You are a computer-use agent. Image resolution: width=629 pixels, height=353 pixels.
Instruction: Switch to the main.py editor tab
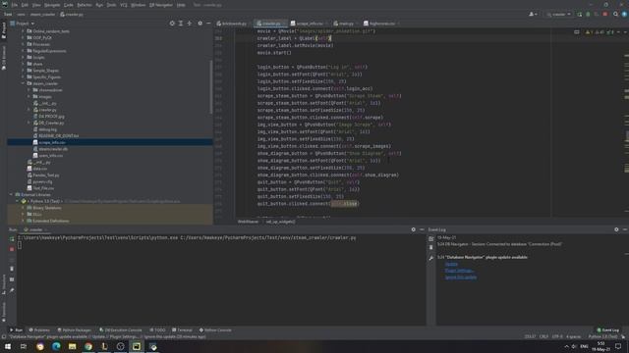[x=345, y=24]
